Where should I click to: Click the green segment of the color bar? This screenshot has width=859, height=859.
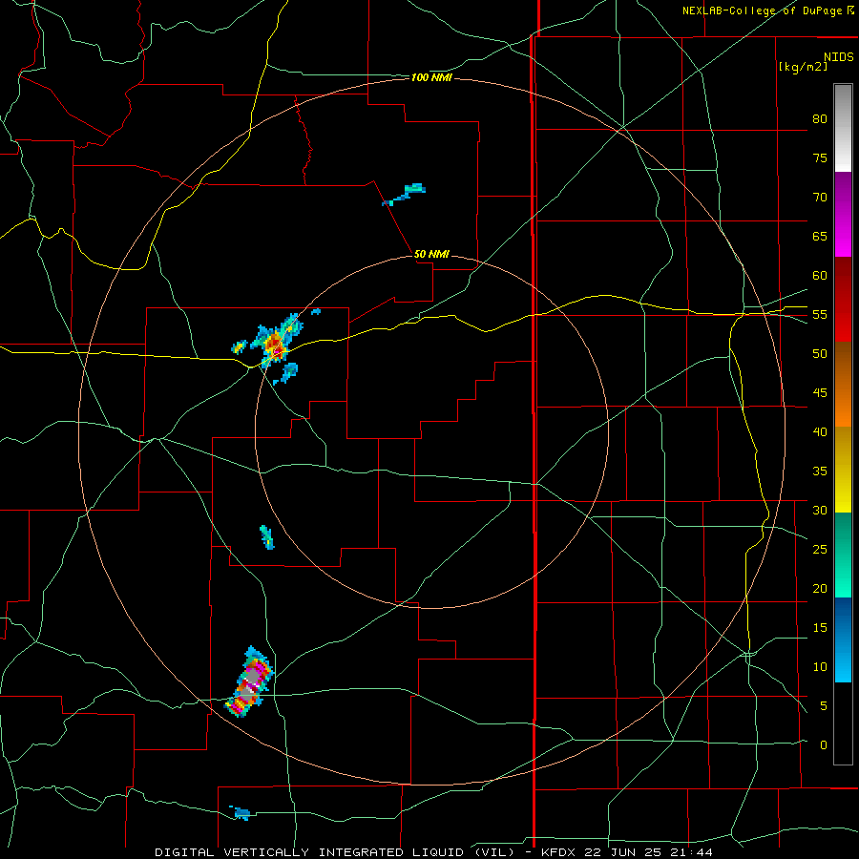(843, 555)
